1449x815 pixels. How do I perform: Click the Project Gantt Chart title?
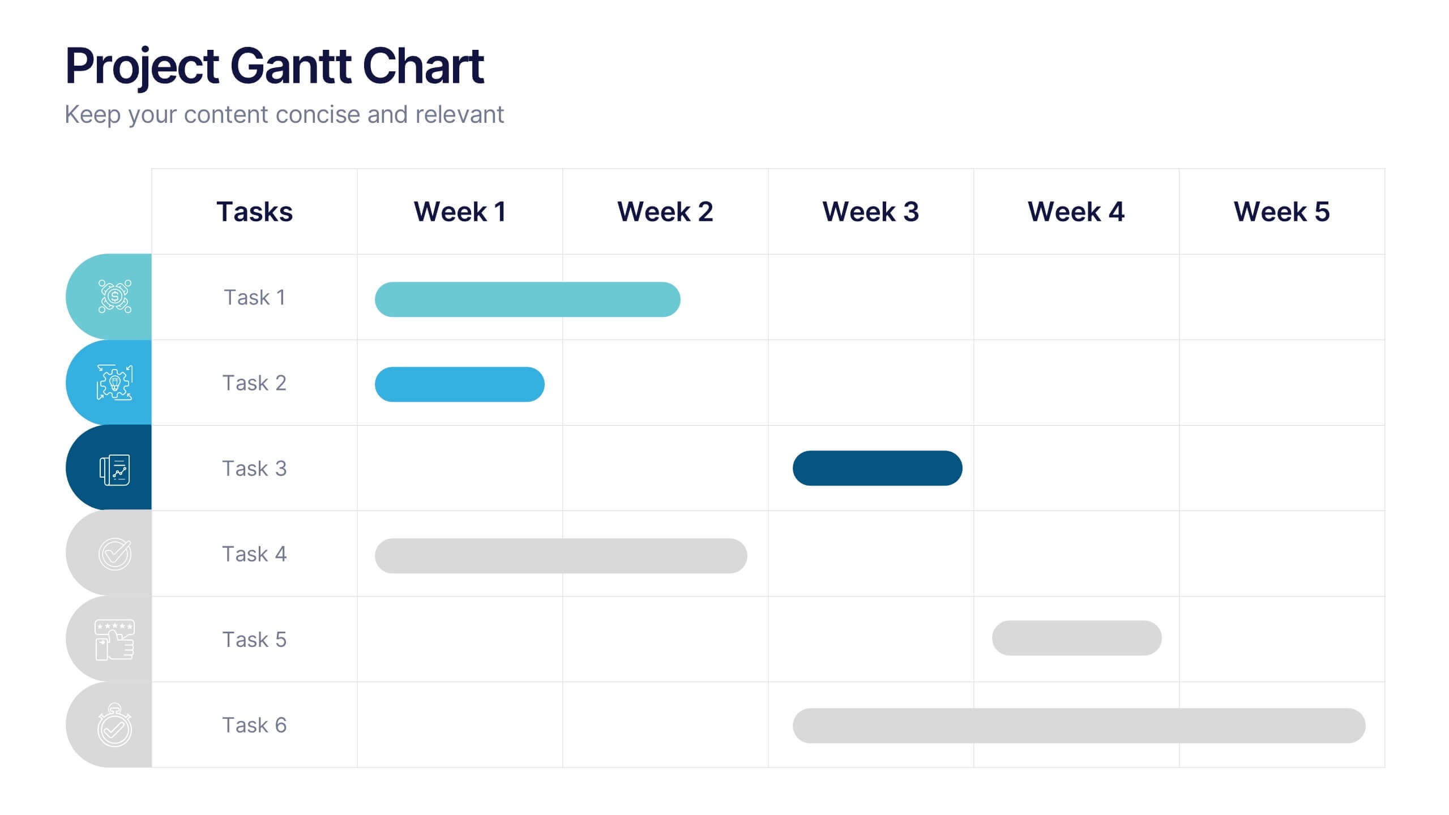(275, 66)
